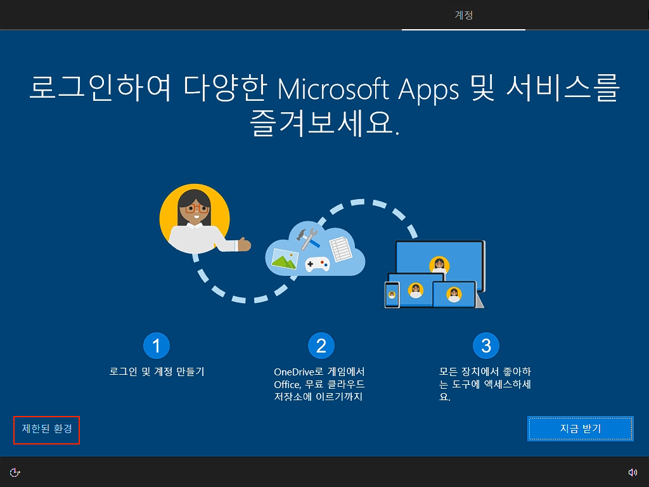Viewport: 649px width, 487px height.
Task: Click the document icon in the cloud
Action: tap(340, 250)
